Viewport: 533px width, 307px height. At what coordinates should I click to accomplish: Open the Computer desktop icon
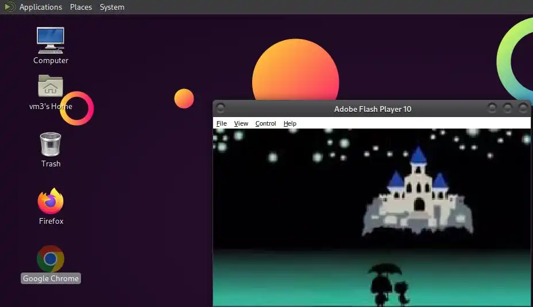[x=51, y=41]
